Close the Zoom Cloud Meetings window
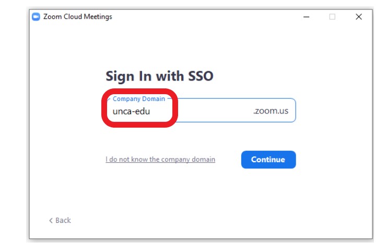The image size is (387, 249). pyautogui.click(x=359, y=17)
